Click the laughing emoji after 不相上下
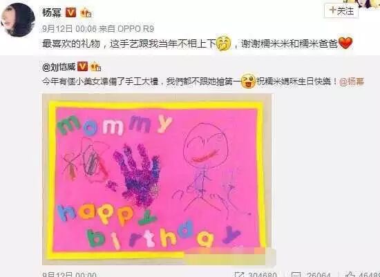The height and width of the screenshot is (277, 380). pyautogui.click(x=223, y=43)
